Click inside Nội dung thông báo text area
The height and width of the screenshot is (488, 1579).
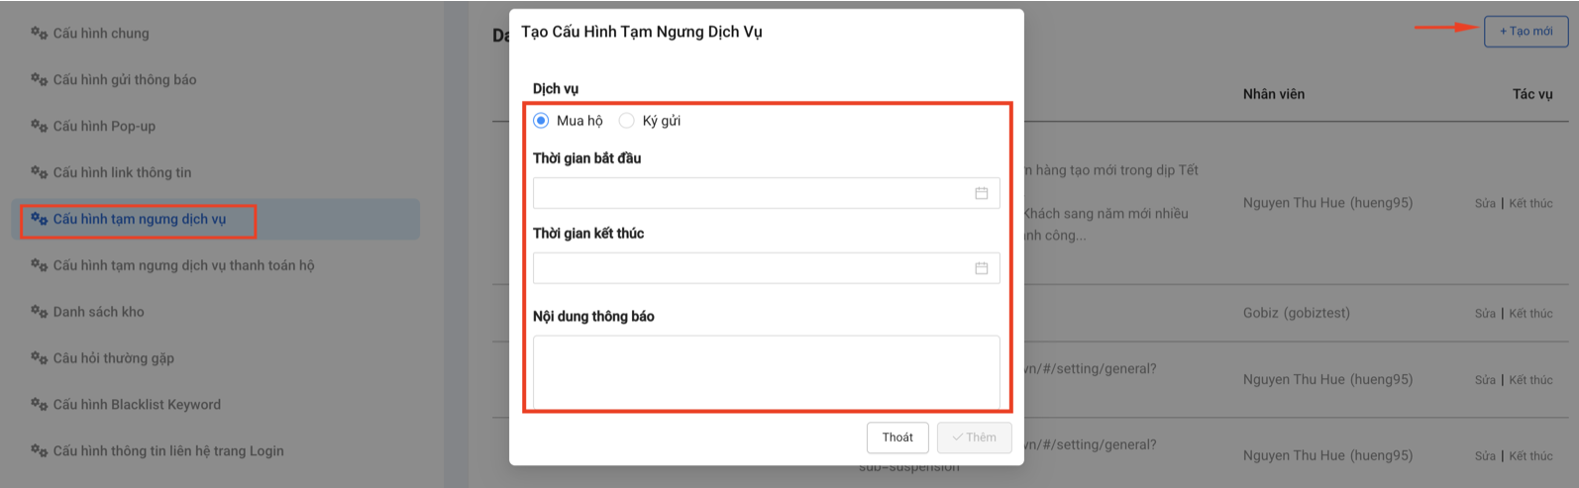[x=766, y=371]
